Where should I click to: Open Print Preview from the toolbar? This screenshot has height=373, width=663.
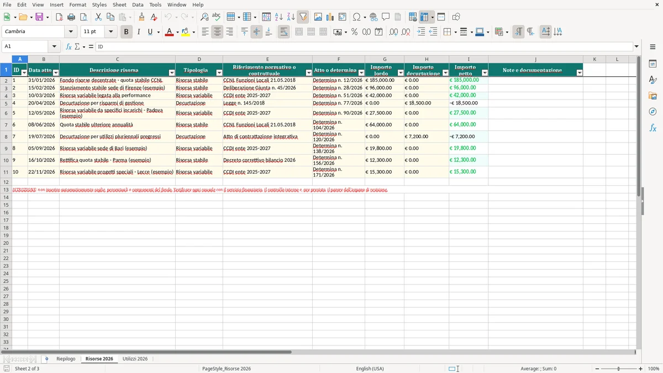pyautogui.click(x=83, y=17)
